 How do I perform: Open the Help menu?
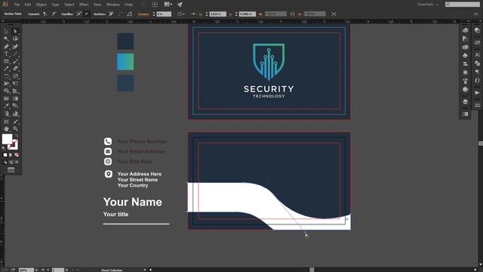[129, 5]
